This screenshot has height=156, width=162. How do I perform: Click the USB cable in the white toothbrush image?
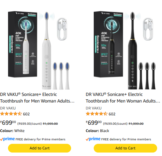[62, 29]
